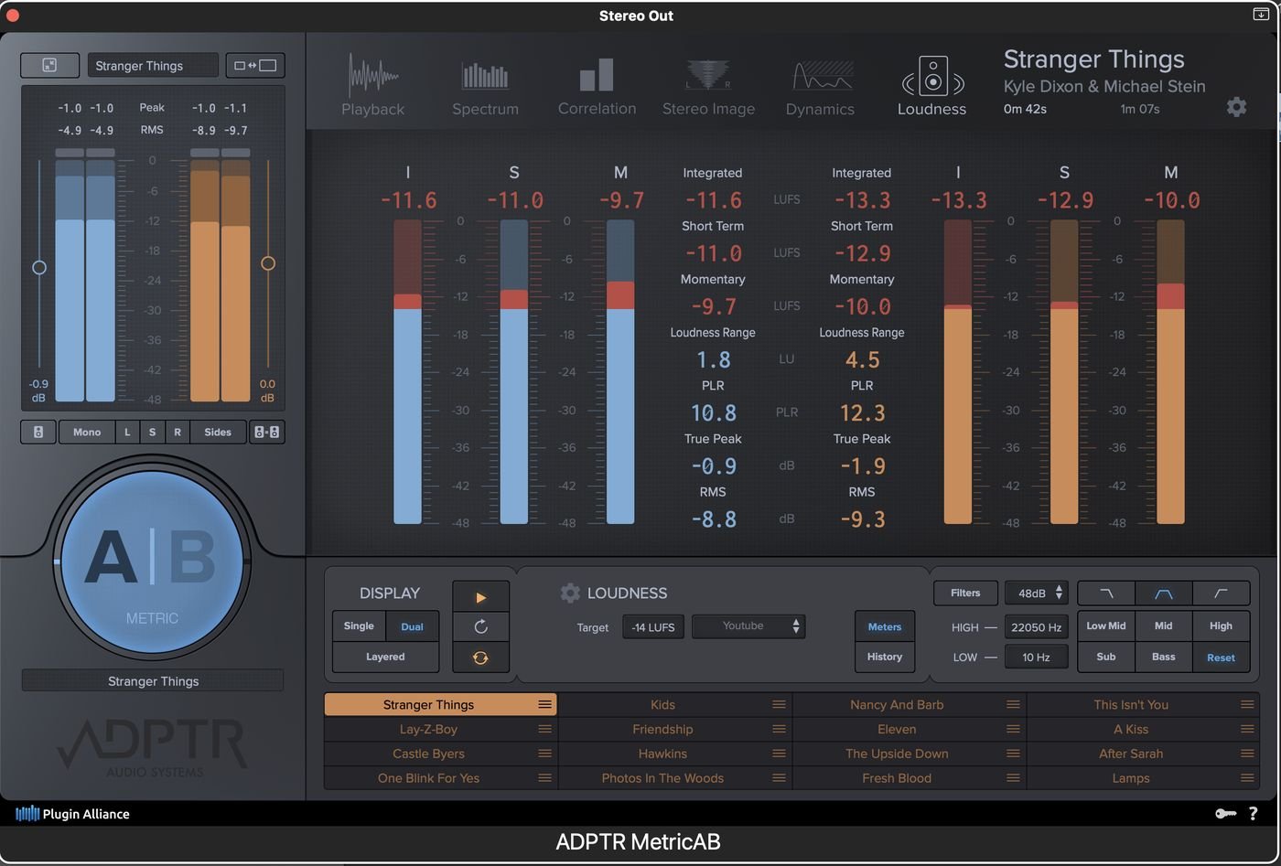Switch to the History tab
This screenshot has height=866, width=1281.
884,657
